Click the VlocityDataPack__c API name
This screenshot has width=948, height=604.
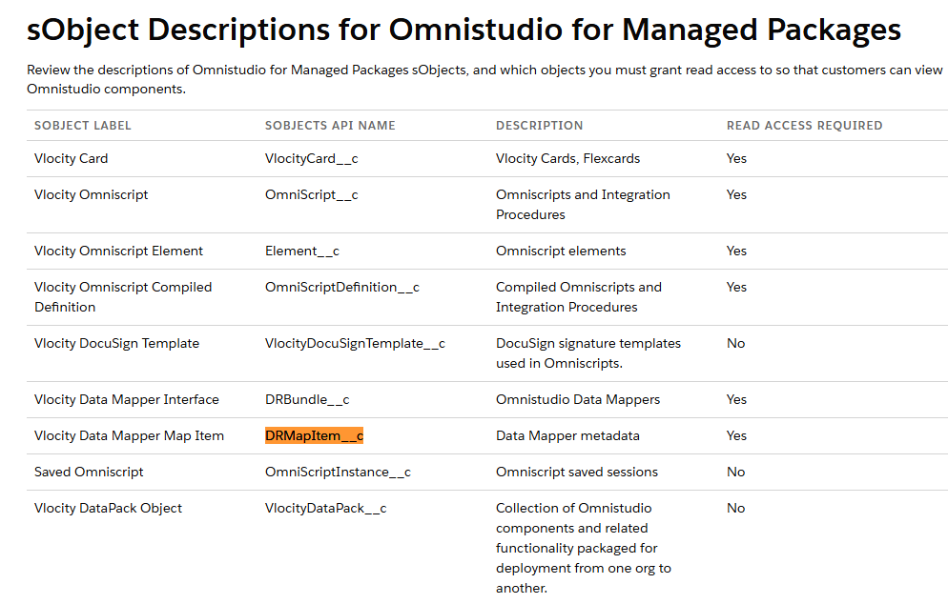[x=325, y=508]
